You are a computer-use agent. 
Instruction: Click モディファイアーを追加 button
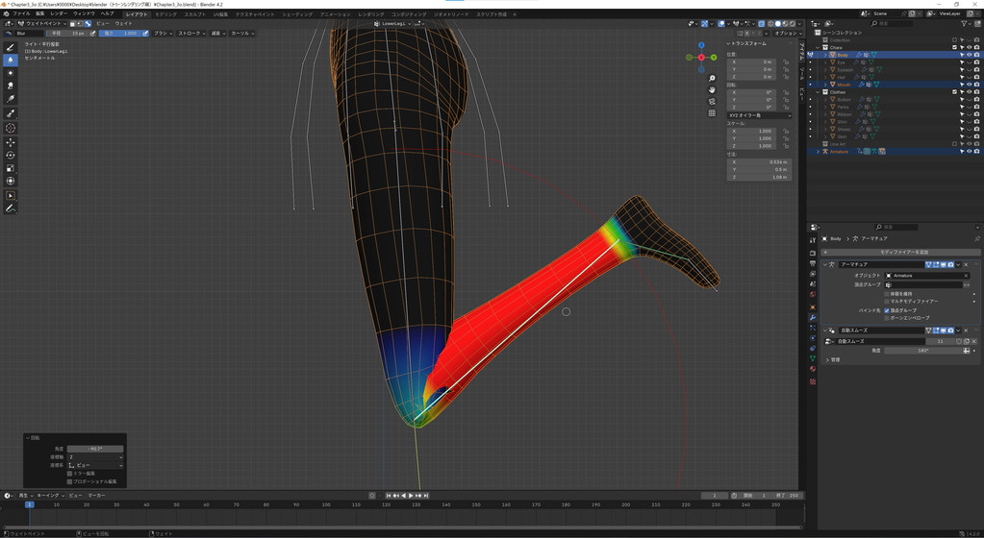900,252
